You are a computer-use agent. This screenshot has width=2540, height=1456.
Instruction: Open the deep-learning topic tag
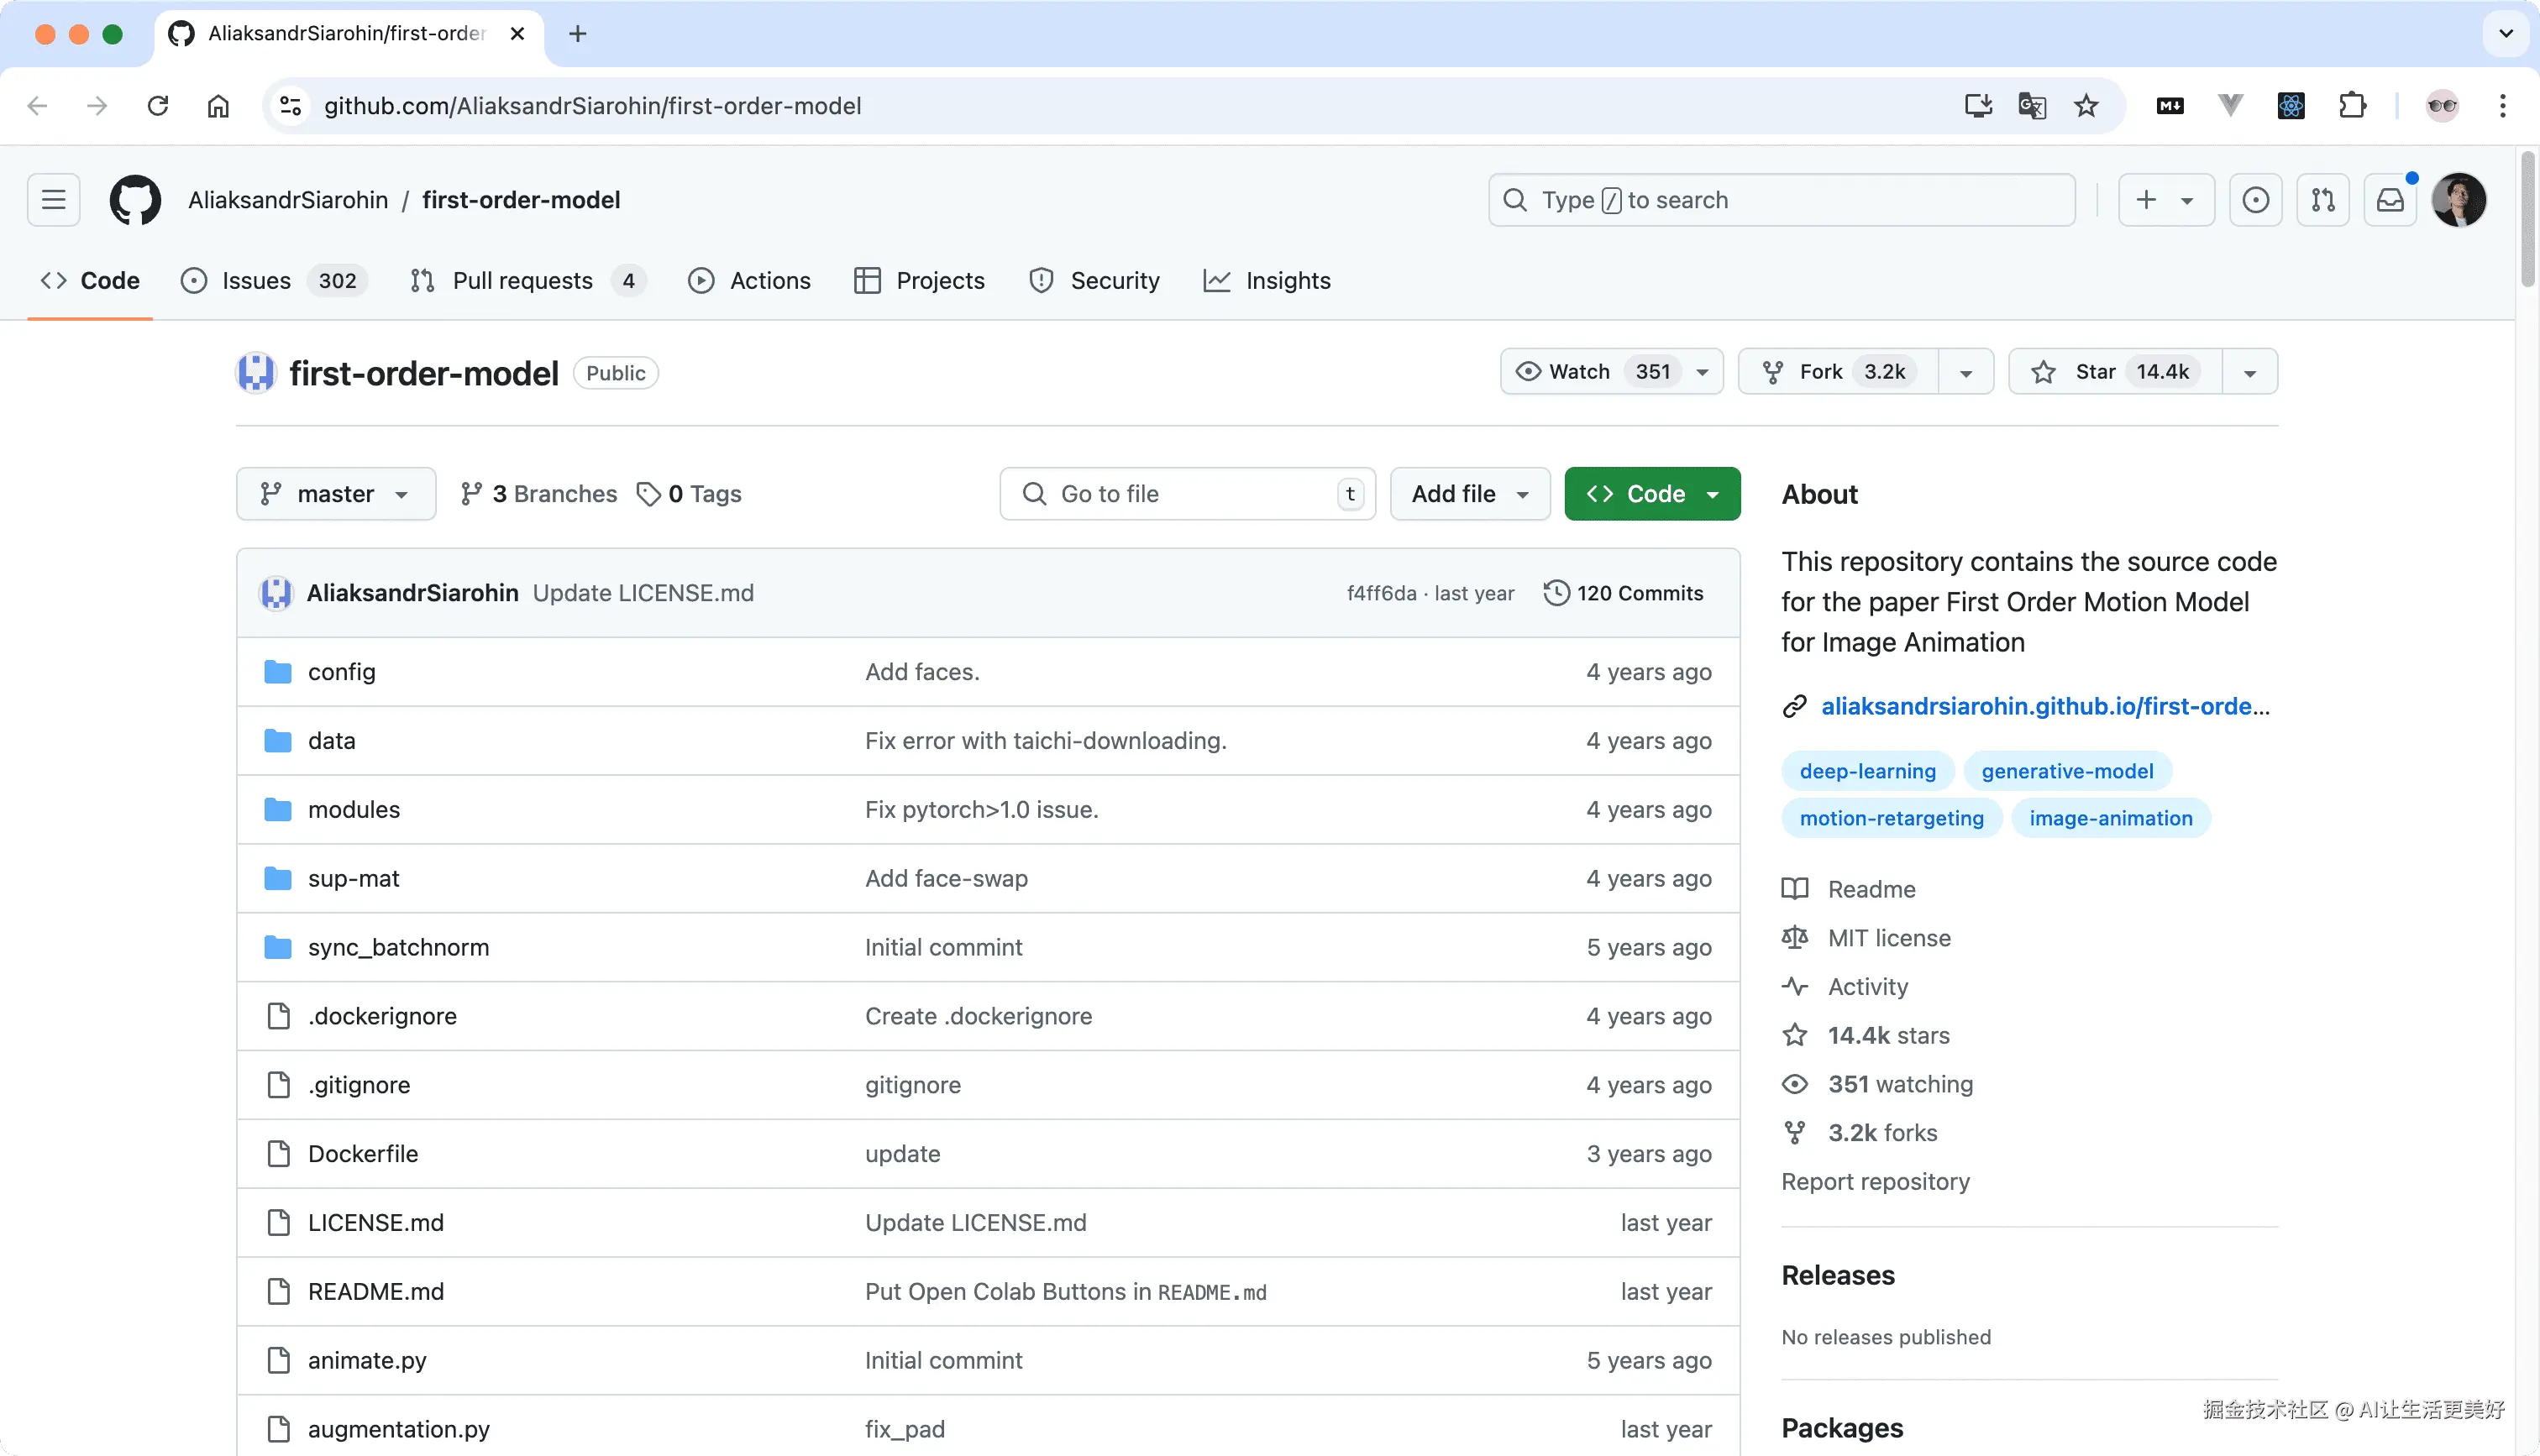pyautogui.click(x=1867, y=770)
